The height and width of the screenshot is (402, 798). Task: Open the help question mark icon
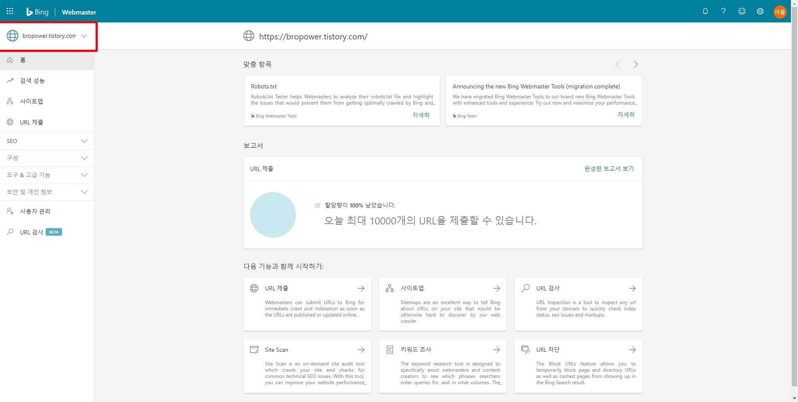pyautogui.click(x=724, y=11)
